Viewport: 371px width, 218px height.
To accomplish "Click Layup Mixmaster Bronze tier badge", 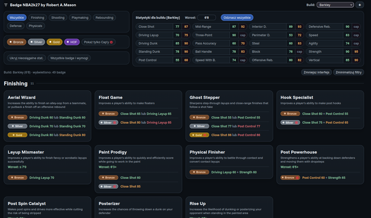I will pos(18,178).
